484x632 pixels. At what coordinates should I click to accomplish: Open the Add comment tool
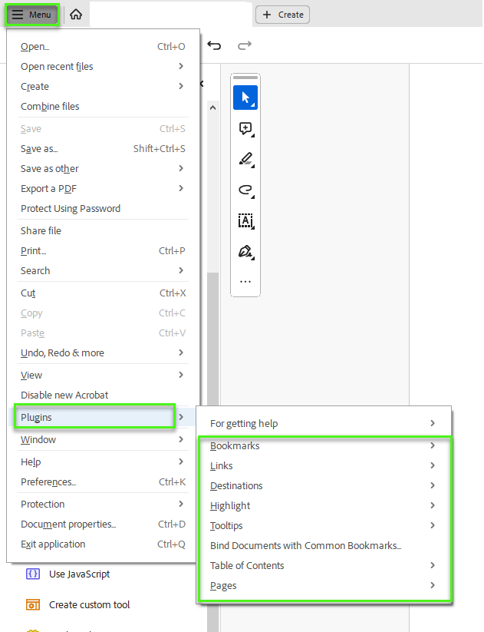(245, 128)
